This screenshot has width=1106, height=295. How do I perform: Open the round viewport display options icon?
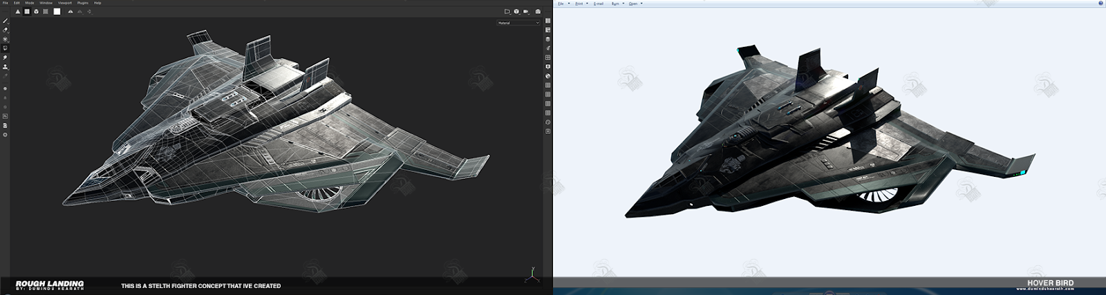coord(517,12)
